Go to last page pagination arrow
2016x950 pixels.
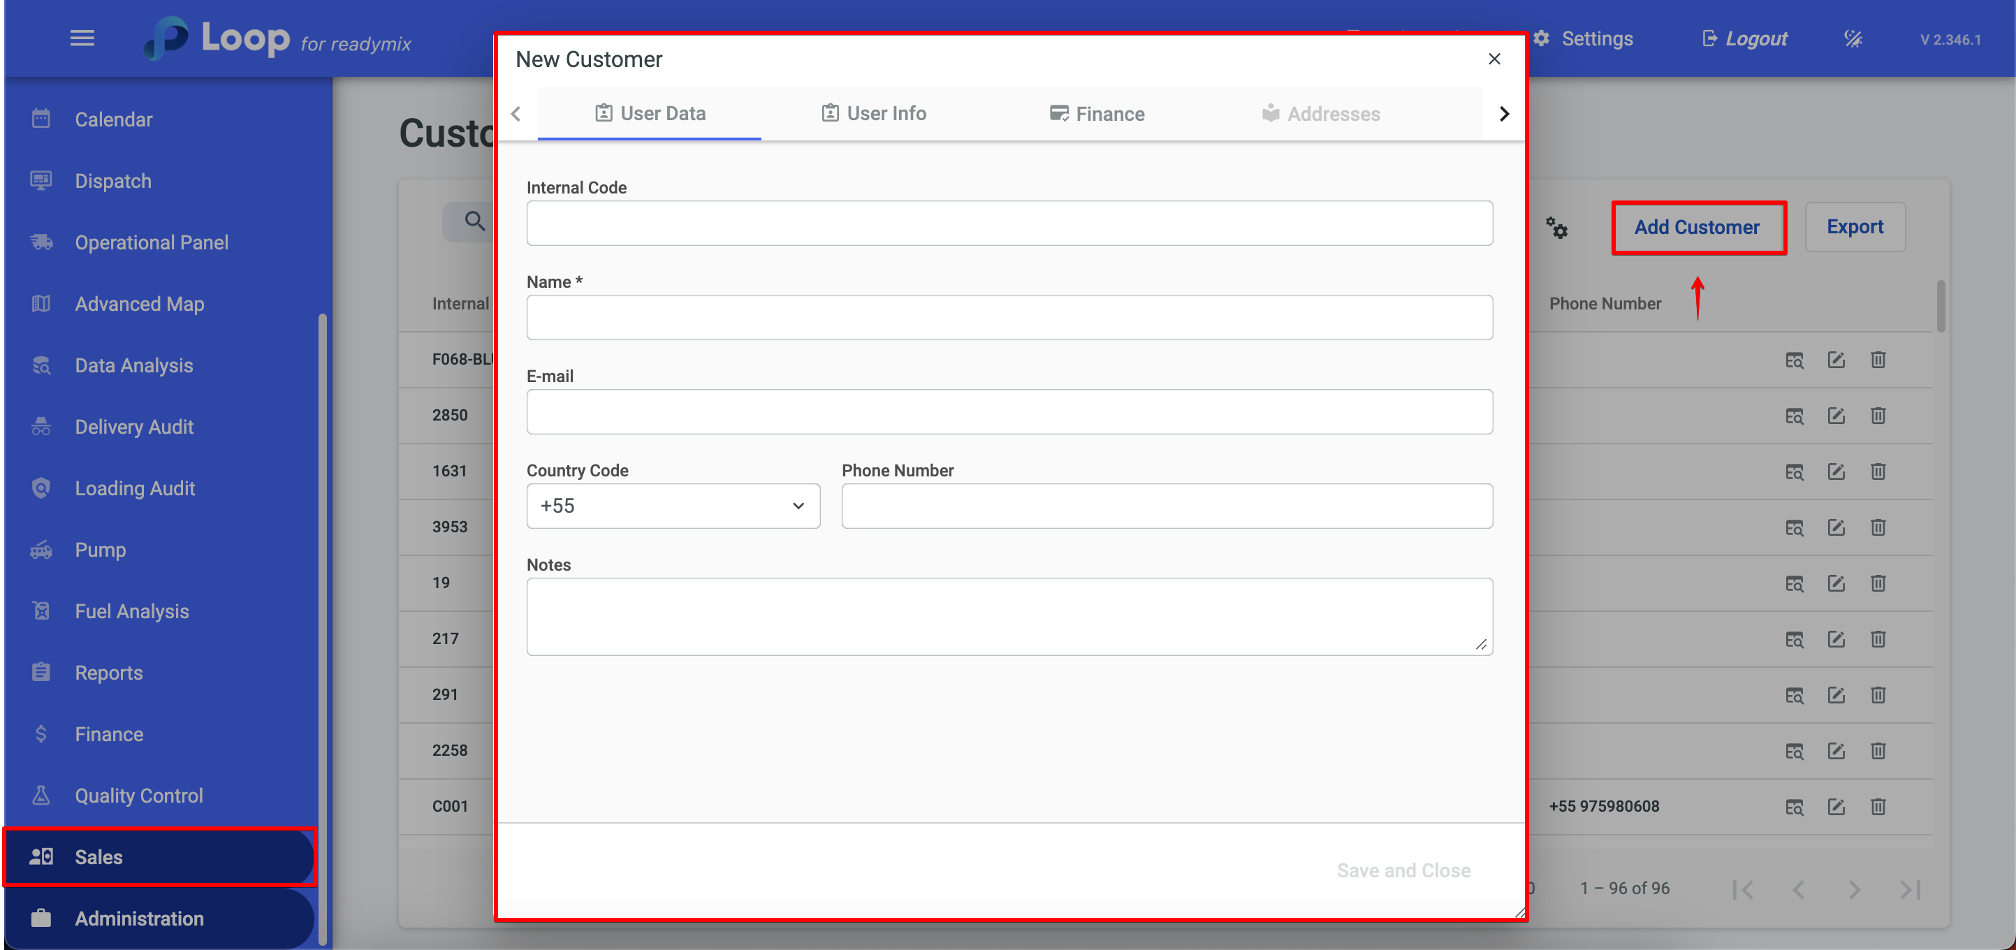(1910, 889)
